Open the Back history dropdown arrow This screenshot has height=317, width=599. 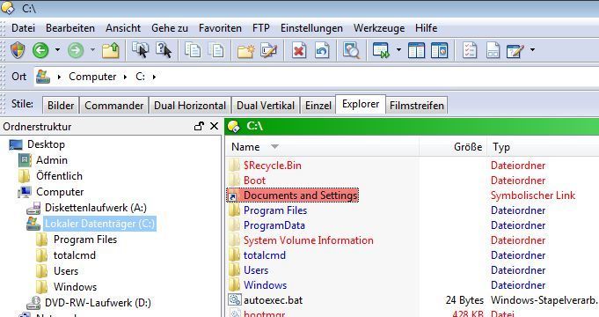(x=57, y=49)
